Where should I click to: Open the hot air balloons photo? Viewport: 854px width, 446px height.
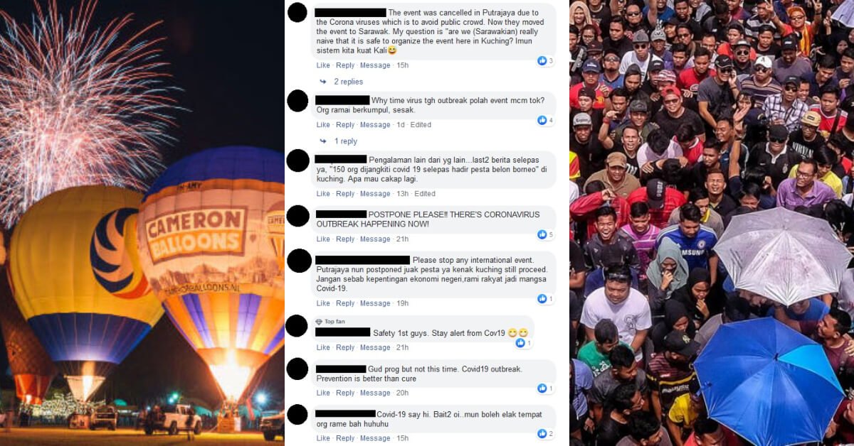[142, 223]
